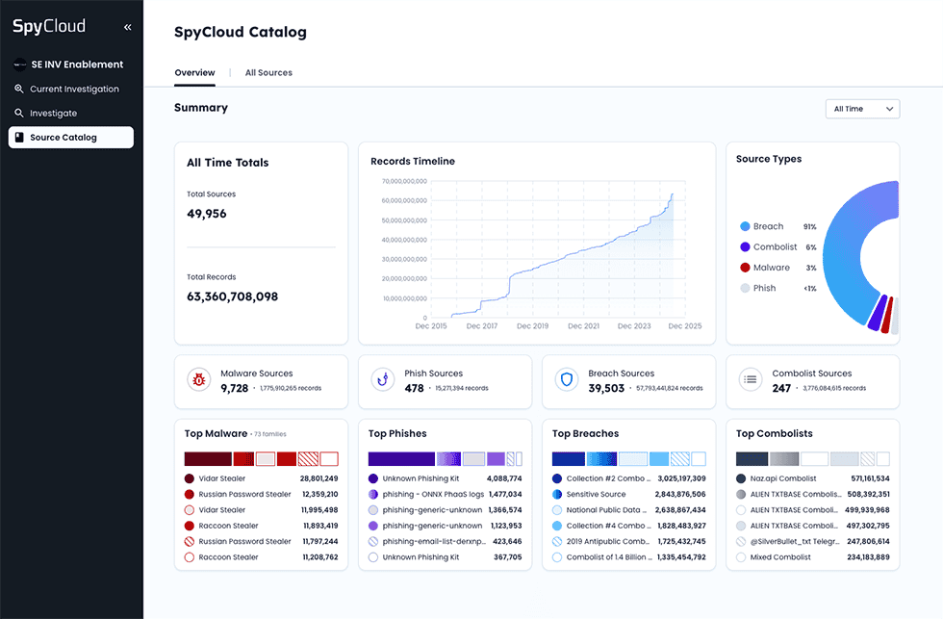
Task: Select phishing-generic-unknown row with 1,123,953
Action: [445, 526]
